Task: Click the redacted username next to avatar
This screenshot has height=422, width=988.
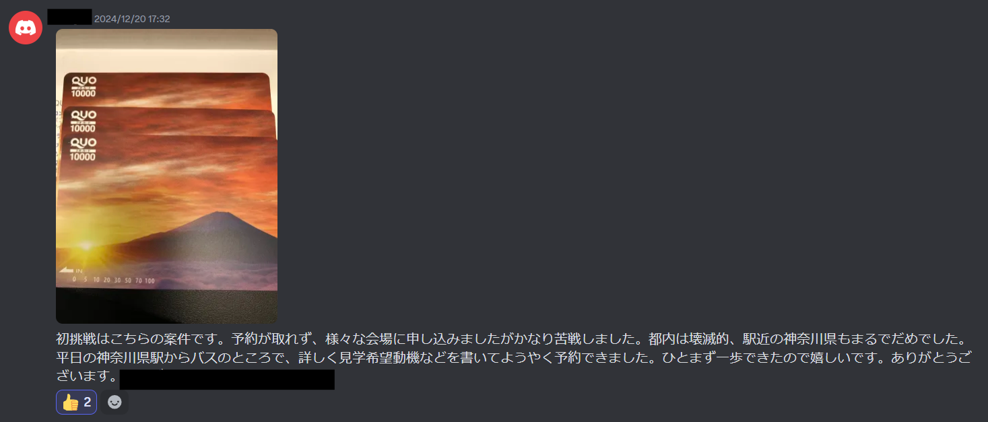Action: tap(69, 17)
